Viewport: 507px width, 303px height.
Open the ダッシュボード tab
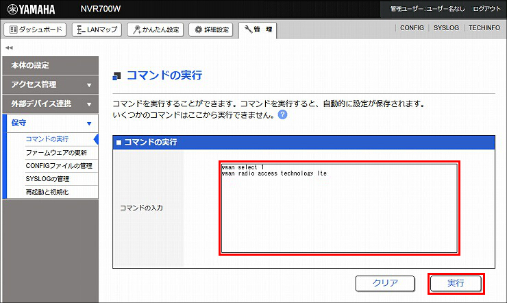(35, 29)
